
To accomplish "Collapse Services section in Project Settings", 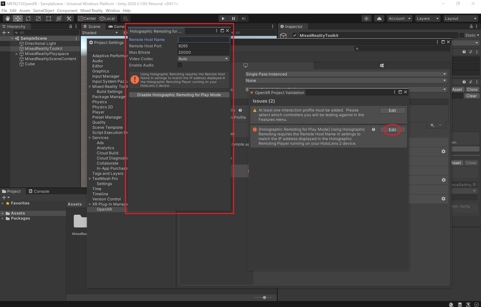I will pos(90,138).
